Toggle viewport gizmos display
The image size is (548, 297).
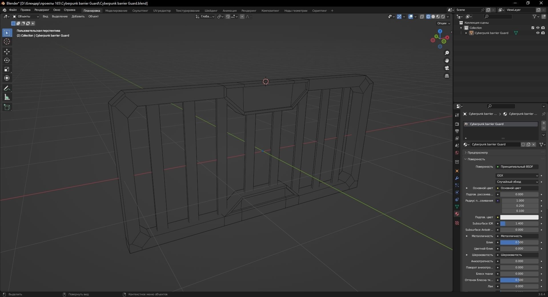pyautogui.click(x=399, y=17)
